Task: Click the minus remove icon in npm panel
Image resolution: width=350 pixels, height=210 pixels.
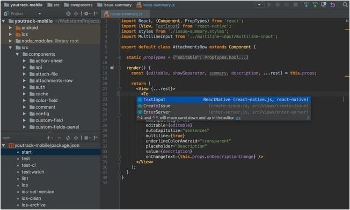Action: (59, 138)
